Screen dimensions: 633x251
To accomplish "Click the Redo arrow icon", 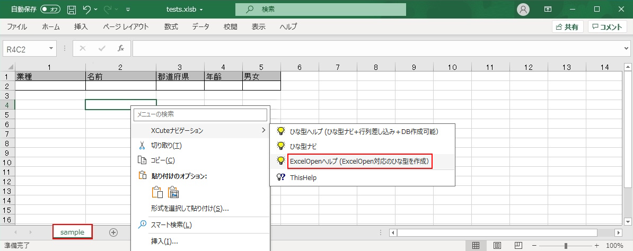I will [107, 10].
